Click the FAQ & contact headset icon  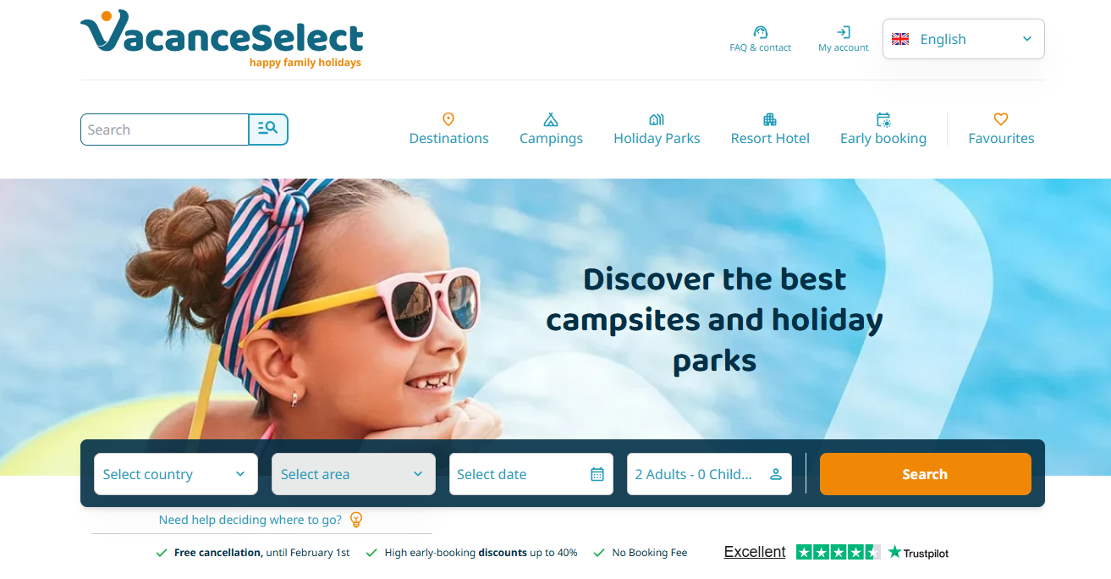(x=760, y=32)
